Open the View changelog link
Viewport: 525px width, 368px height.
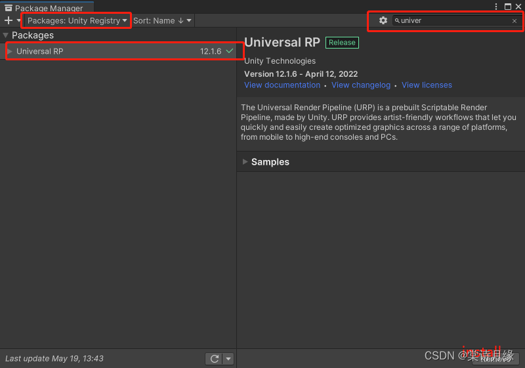click(x=361, y=85)
